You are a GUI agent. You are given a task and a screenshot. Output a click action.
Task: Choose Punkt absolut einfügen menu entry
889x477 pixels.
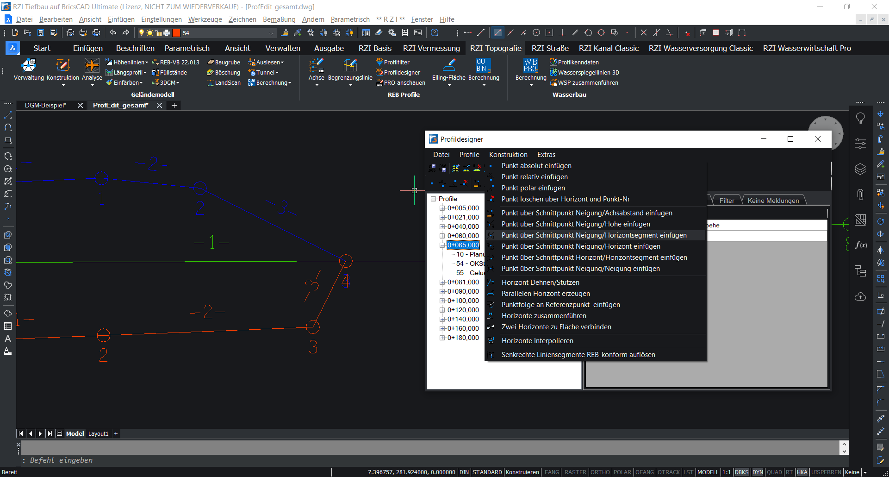[536, 166]
